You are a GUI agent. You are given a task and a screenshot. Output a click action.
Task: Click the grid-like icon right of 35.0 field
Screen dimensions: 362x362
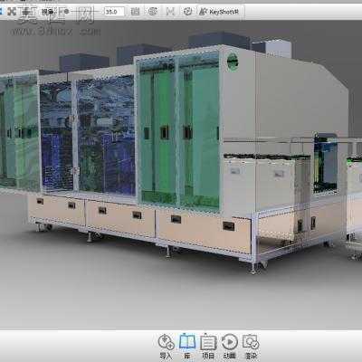tap(135, 12)
